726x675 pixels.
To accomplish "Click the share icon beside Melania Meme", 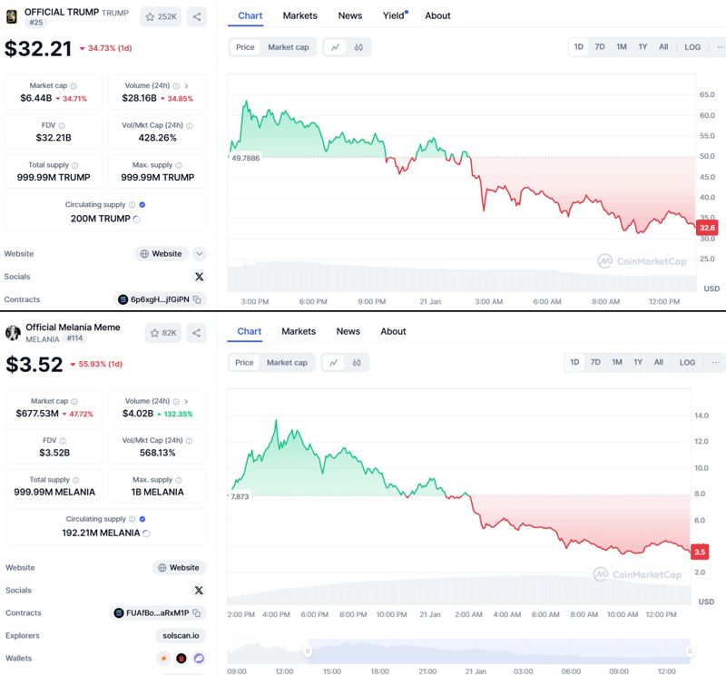I will (197, 333).
